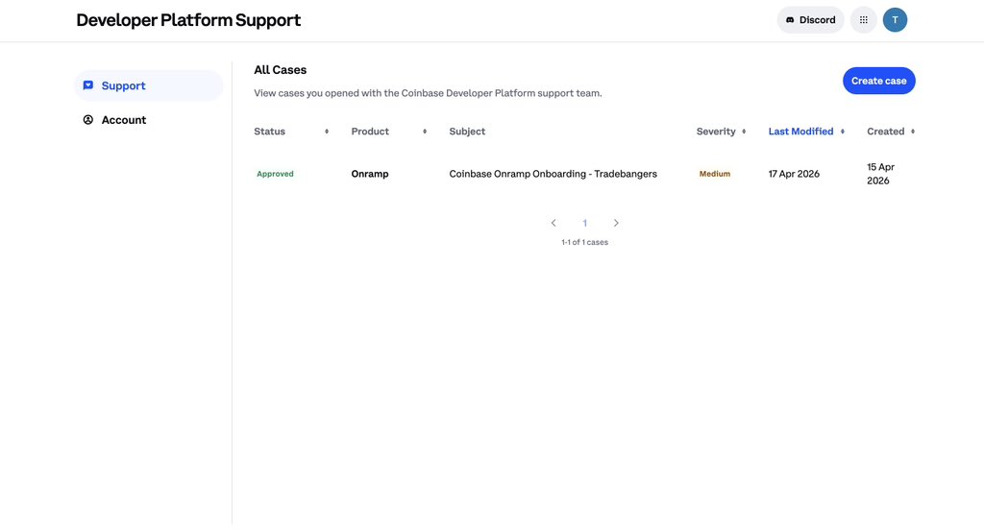Image resolution: width=984 pixels, height=530 pixels.
Task: Click the Approved status badge
Action: point(275,174)
